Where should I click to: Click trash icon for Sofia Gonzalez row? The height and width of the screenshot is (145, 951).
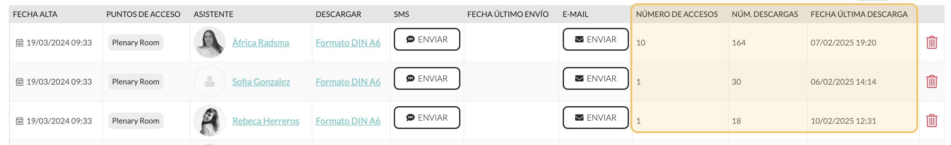(x=931, y=81)
